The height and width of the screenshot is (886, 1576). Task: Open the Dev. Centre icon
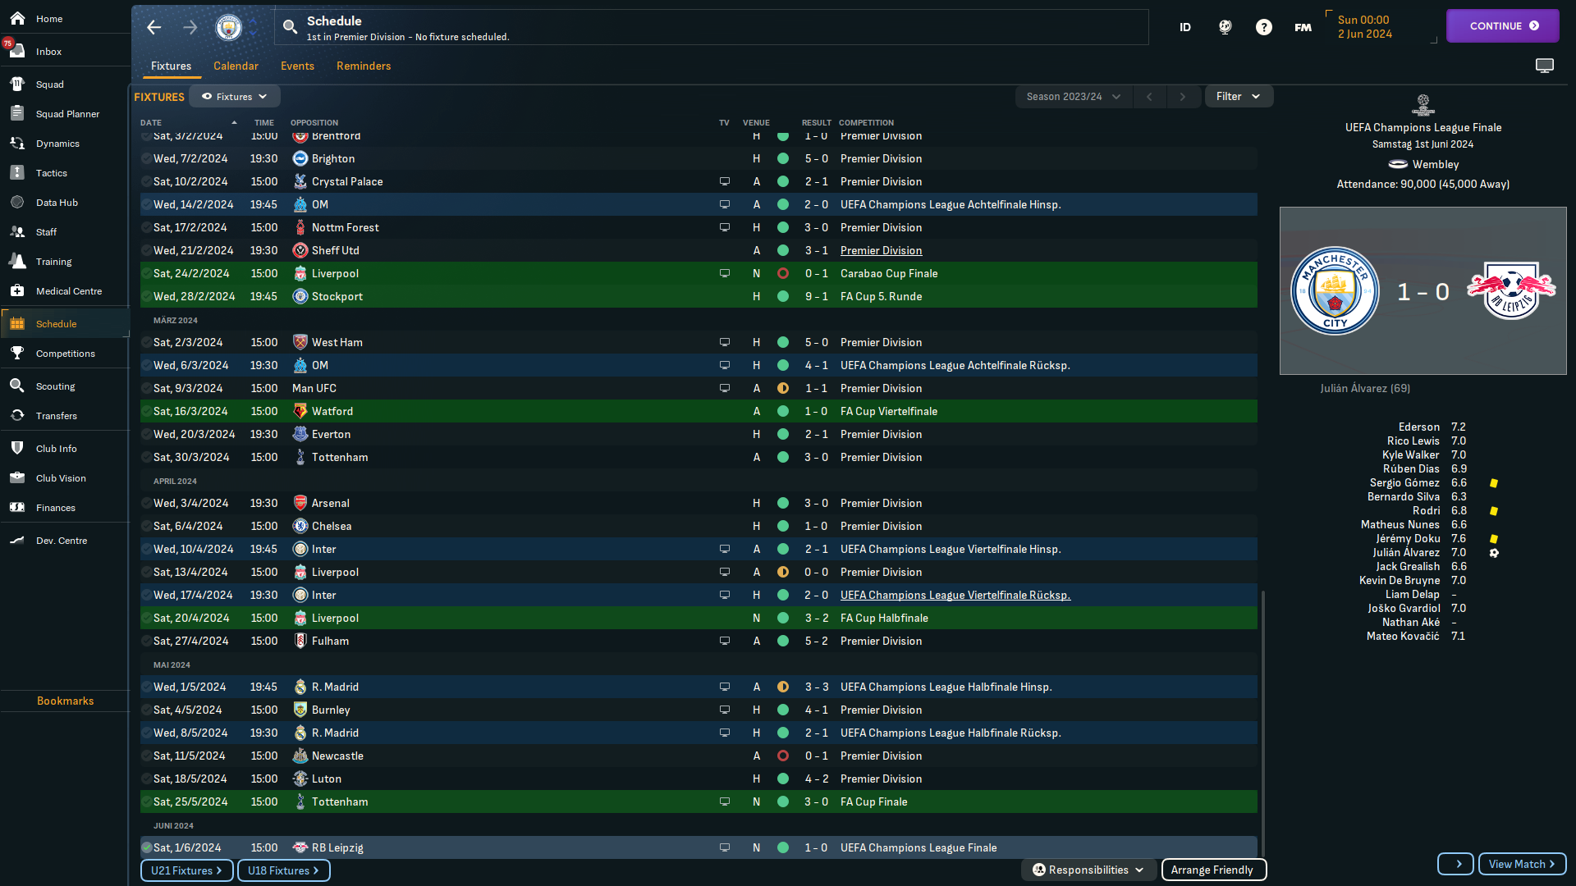point(17,540)
